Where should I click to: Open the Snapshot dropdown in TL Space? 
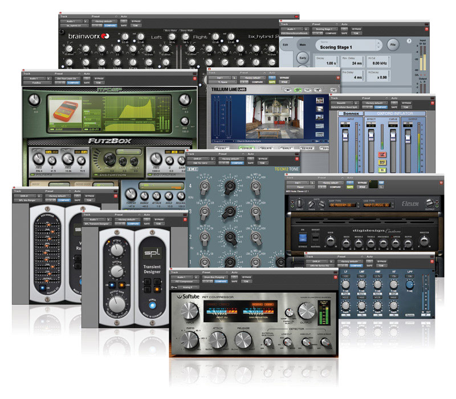pyautogui.click(x=223, y=141)
